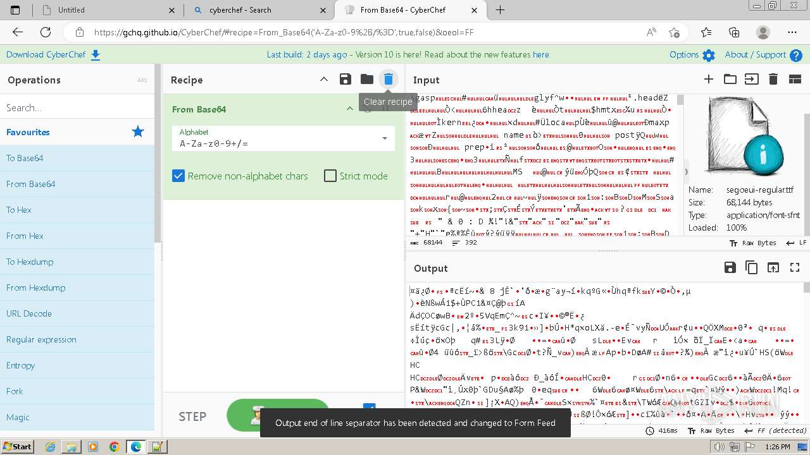Change input LF line separator

tap(796, 243)
